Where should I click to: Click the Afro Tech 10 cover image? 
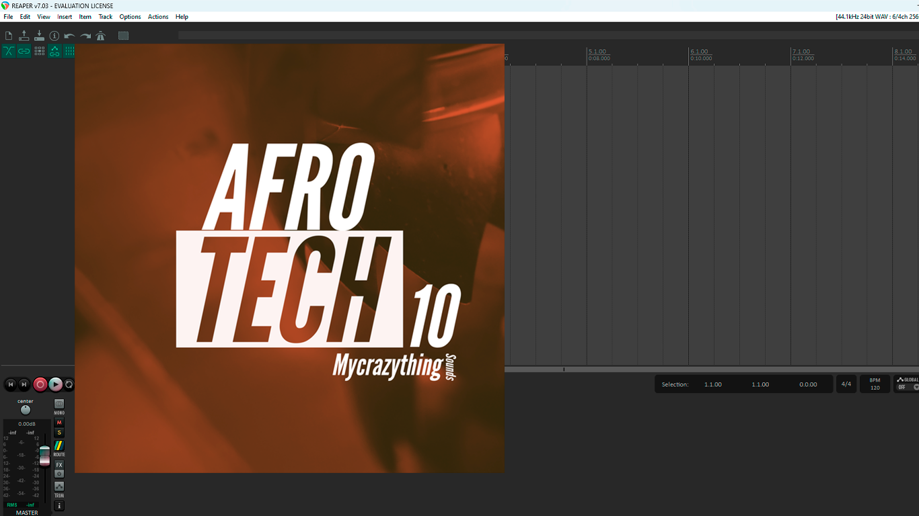point(289,258)
